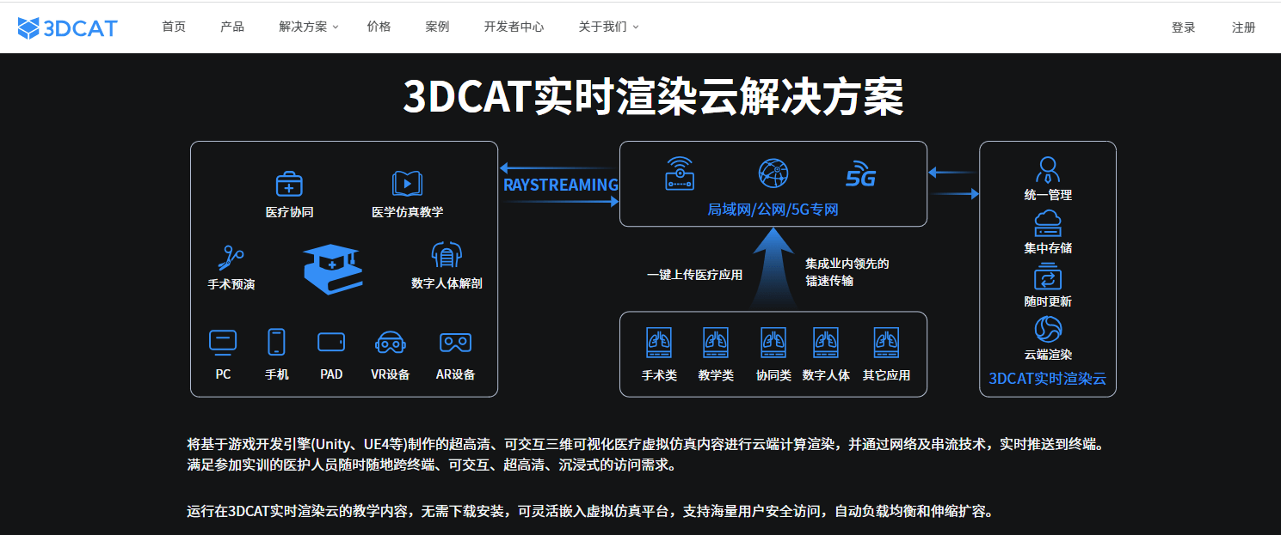Click the 其它应用 label
This screenshot has height=535, width=1281.
click(886, 375)
